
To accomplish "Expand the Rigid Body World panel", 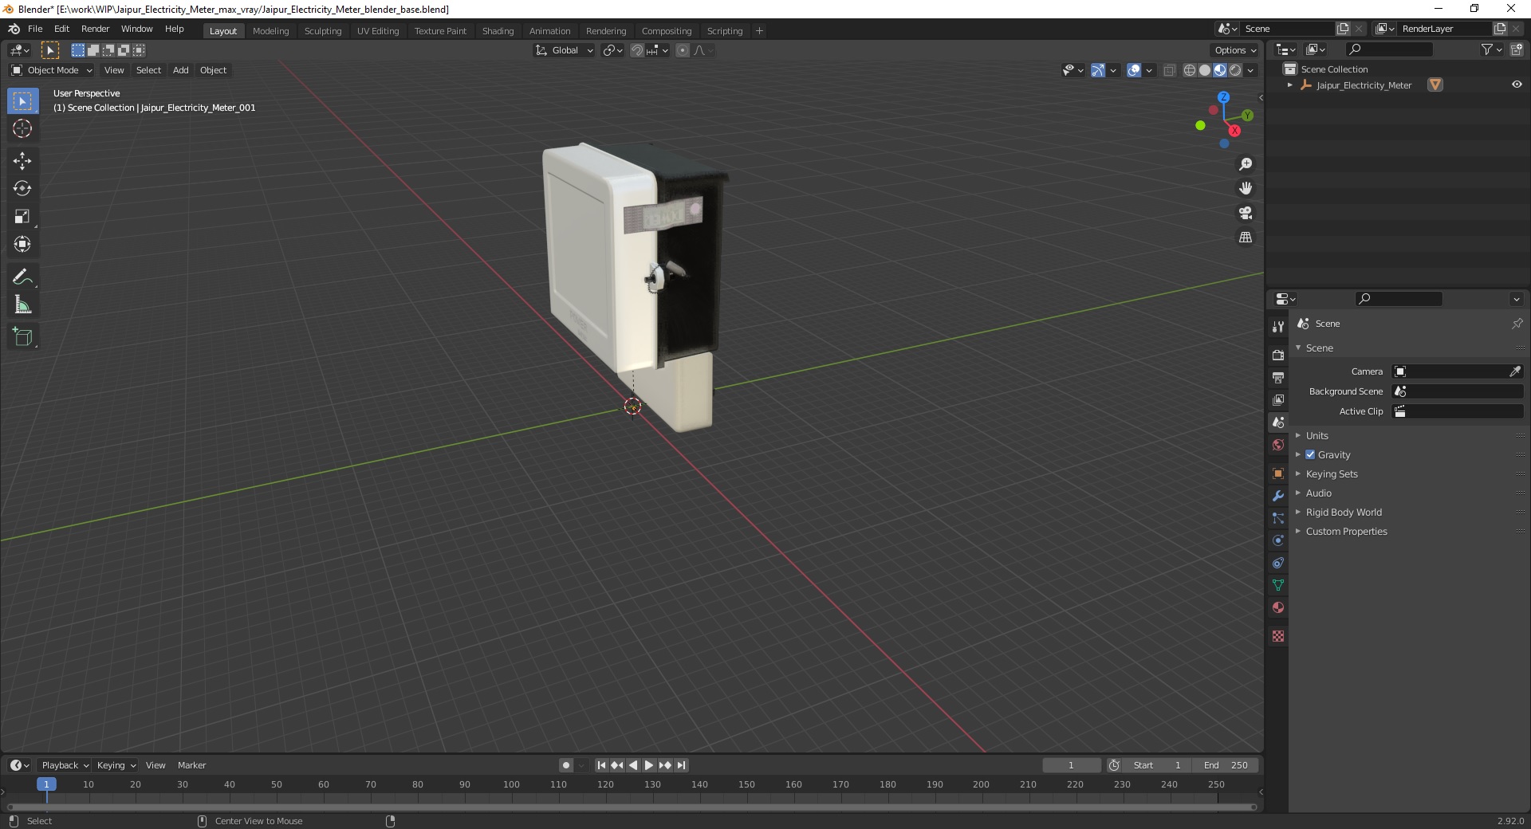I will click(x=1344, y=513).
